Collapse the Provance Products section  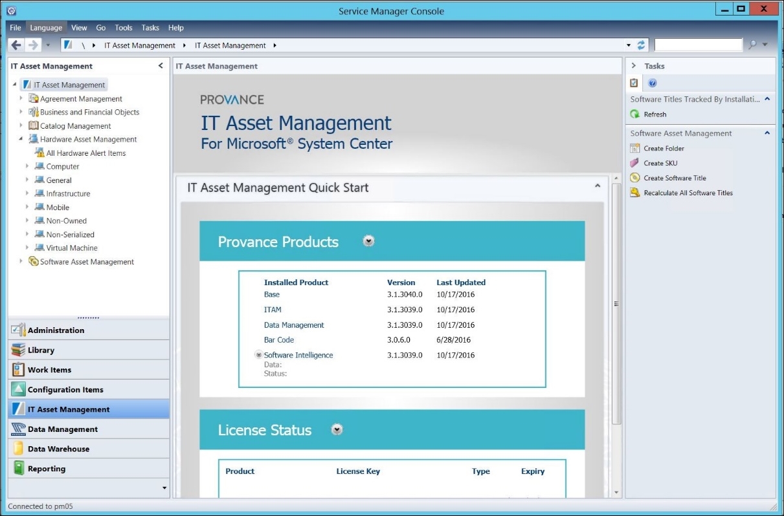369,241
